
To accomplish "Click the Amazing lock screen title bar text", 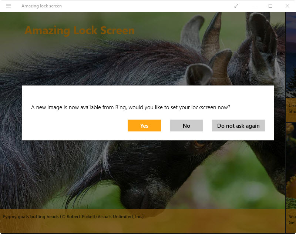I will 41,6.
